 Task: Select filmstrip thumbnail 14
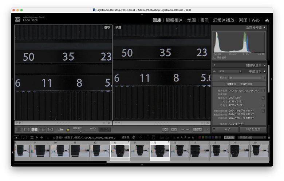(x=140, y=151)
